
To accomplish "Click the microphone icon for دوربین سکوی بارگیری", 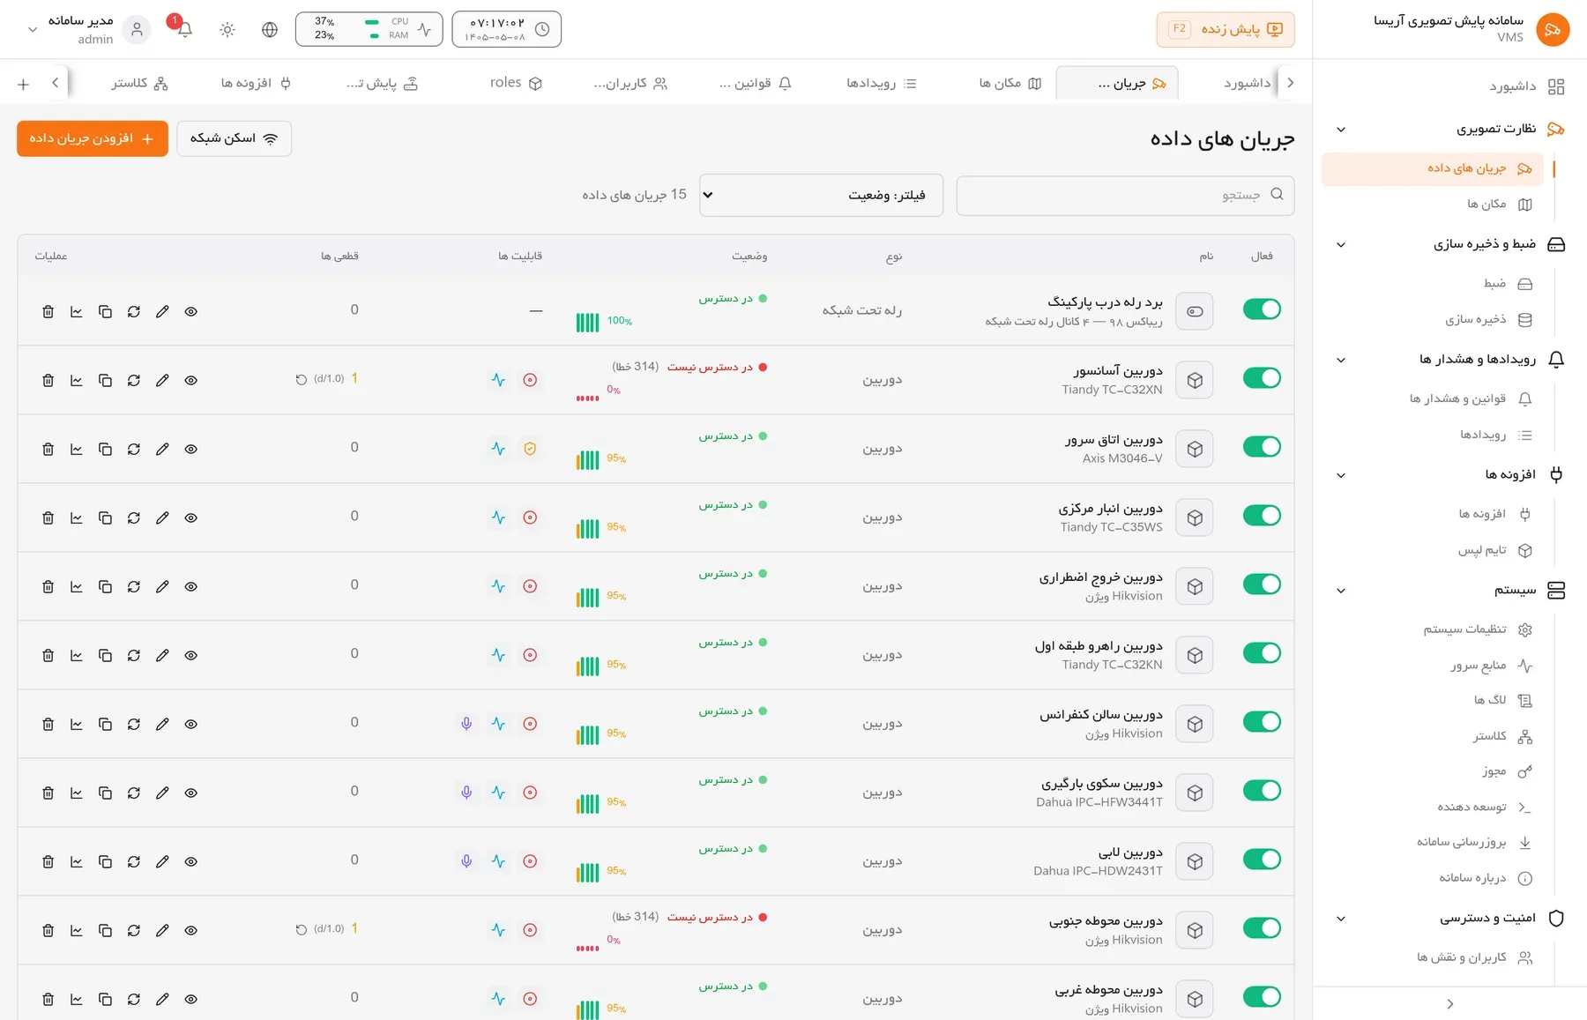I will 466,793.
